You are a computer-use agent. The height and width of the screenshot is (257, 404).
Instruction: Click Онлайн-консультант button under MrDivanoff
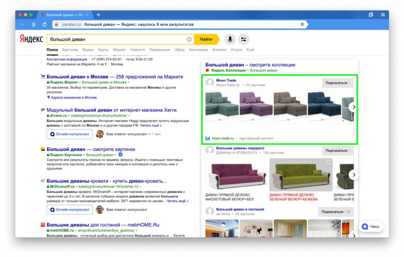(70, 210)
